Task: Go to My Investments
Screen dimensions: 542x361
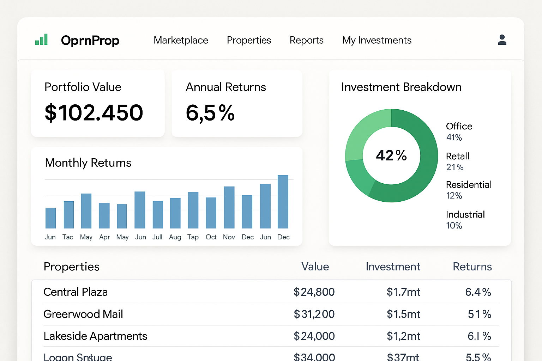Action: click(377, 40)
